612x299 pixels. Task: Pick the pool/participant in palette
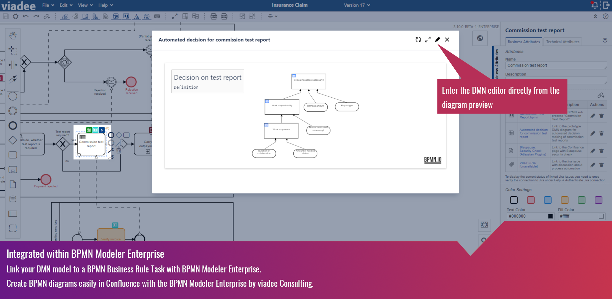(13, 214)
